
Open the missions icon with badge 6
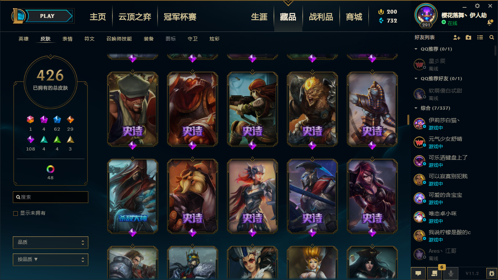click(435, 273)
